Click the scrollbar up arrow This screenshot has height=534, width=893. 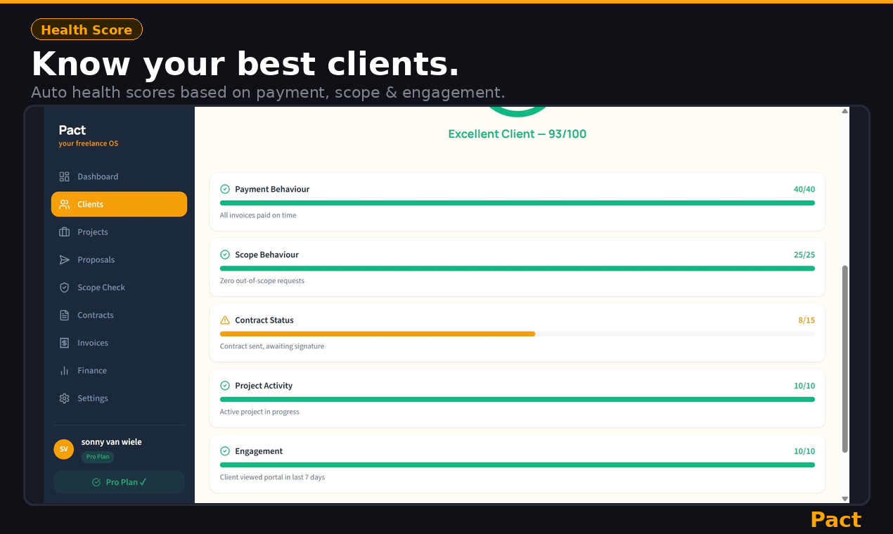point(845,111)
